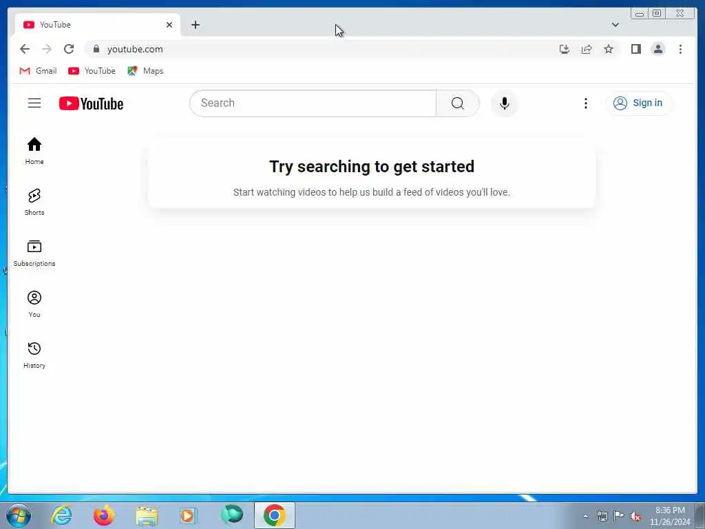Click the YouTube logo
The height and width of the screenshot is (529, 705).
click(x=91, y=103)
